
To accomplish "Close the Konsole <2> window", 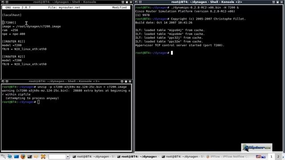I will [x=281, y=2].
